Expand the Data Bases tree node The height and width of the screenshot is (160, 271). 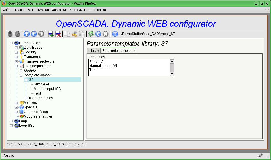pos(16,48)
